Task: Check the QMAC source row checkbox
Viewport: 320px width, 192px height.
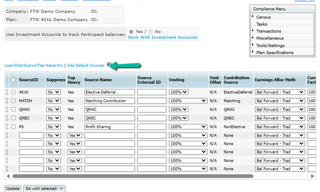Action: [x=13, y=109]
